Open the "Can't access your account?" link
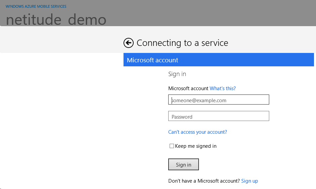The image size is (316, 189). click(198, 132)
